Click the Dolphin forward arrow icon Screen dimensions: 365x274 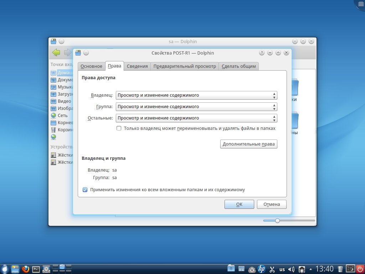click(x=67, y=52)
